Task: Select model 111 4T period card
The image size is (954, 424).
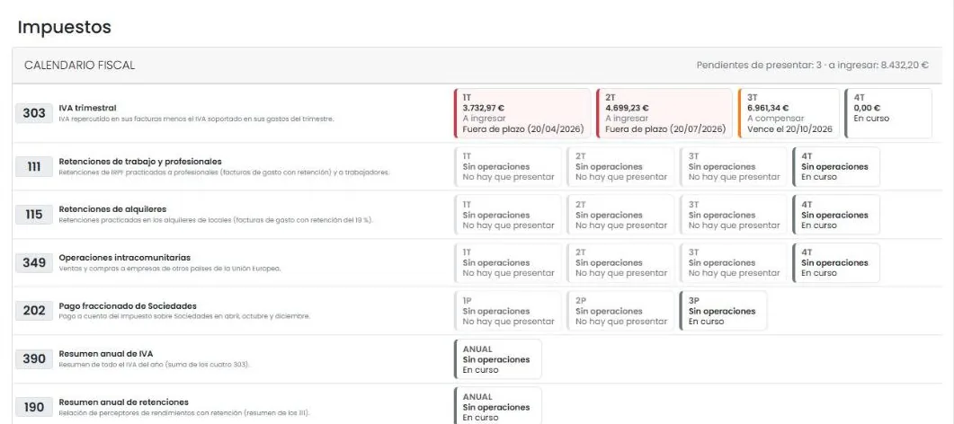Action: tap(836, 167)
